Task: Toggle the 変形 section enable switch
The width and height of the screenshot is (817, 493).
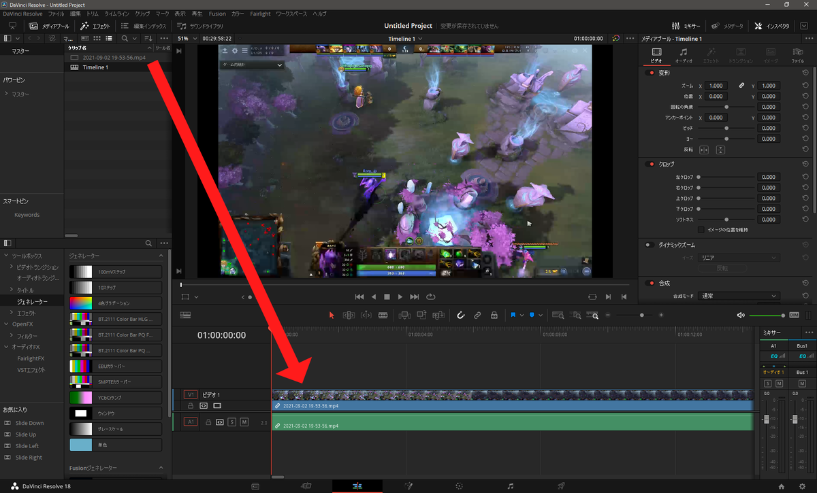Action: (x=650, y=72)
